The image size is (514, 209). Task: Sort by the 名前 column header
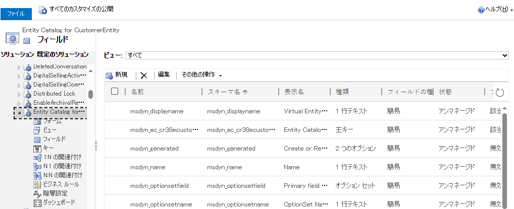[137, 92]
